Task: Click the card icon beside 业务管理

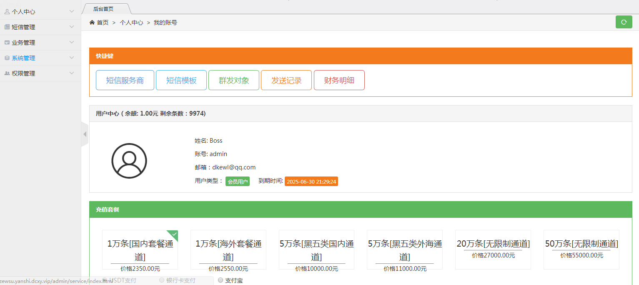Action: point(7,43)
